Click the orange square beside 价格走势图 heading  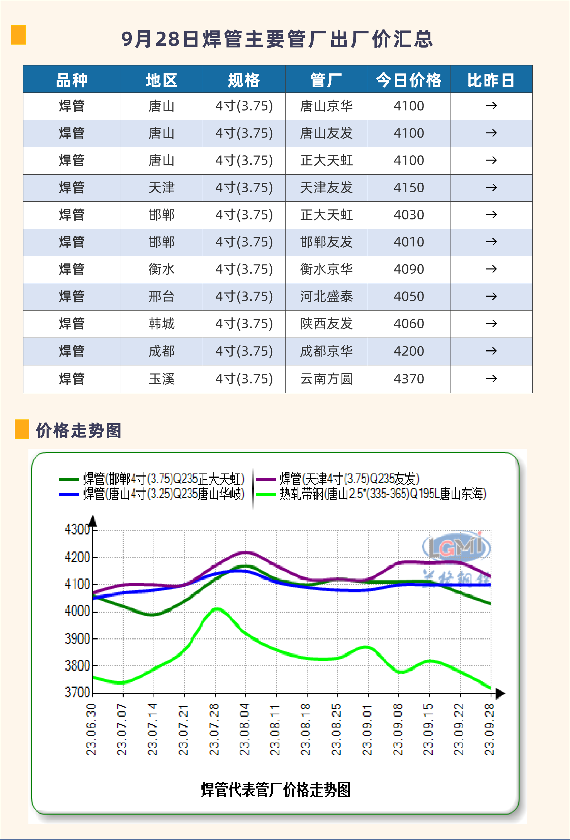coord(22,429)
